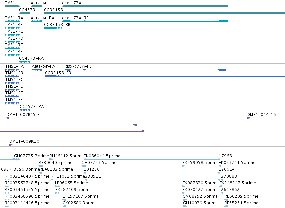285x208 pixels.
Task: Select the TMS1 gene feature label
Action: click(10, 3)
